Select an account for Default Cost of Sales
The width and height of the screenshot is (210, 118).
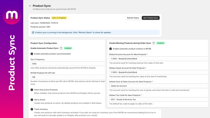(x=159, y=86)
